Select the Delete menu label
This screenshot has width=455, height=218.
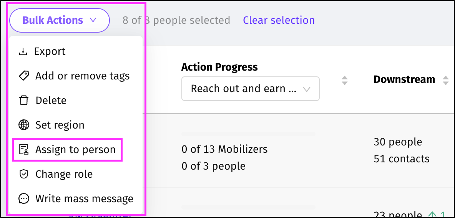point(51,101)
